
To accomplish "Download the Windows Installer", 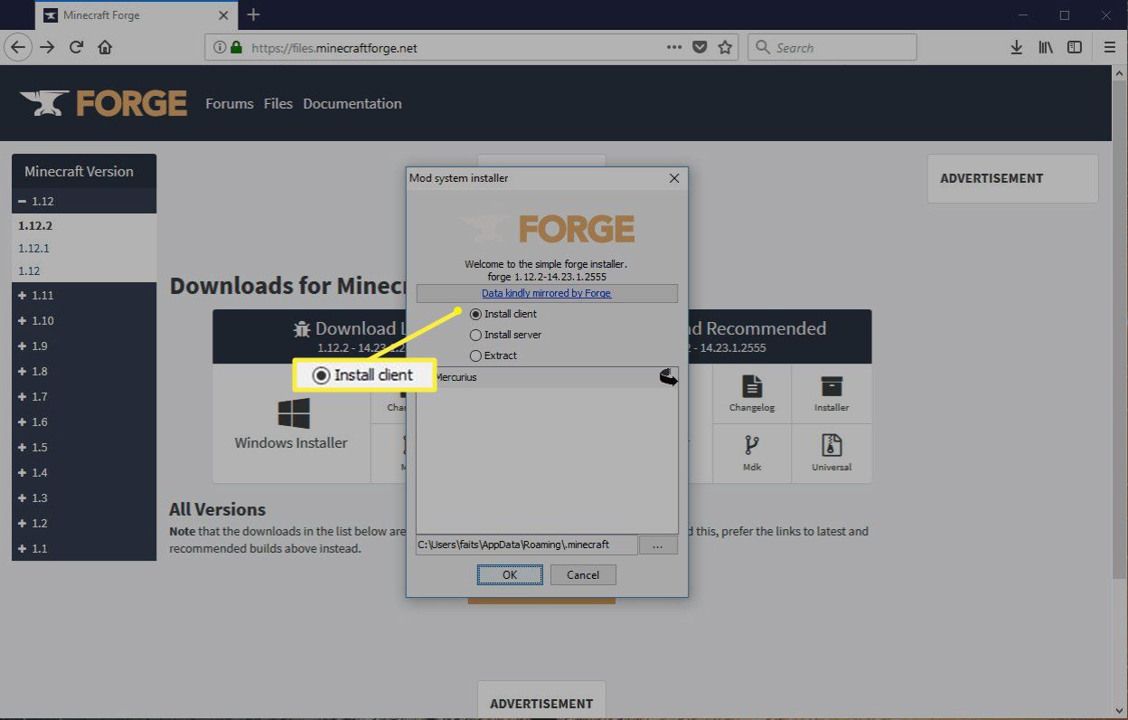I will click(291, 424).
